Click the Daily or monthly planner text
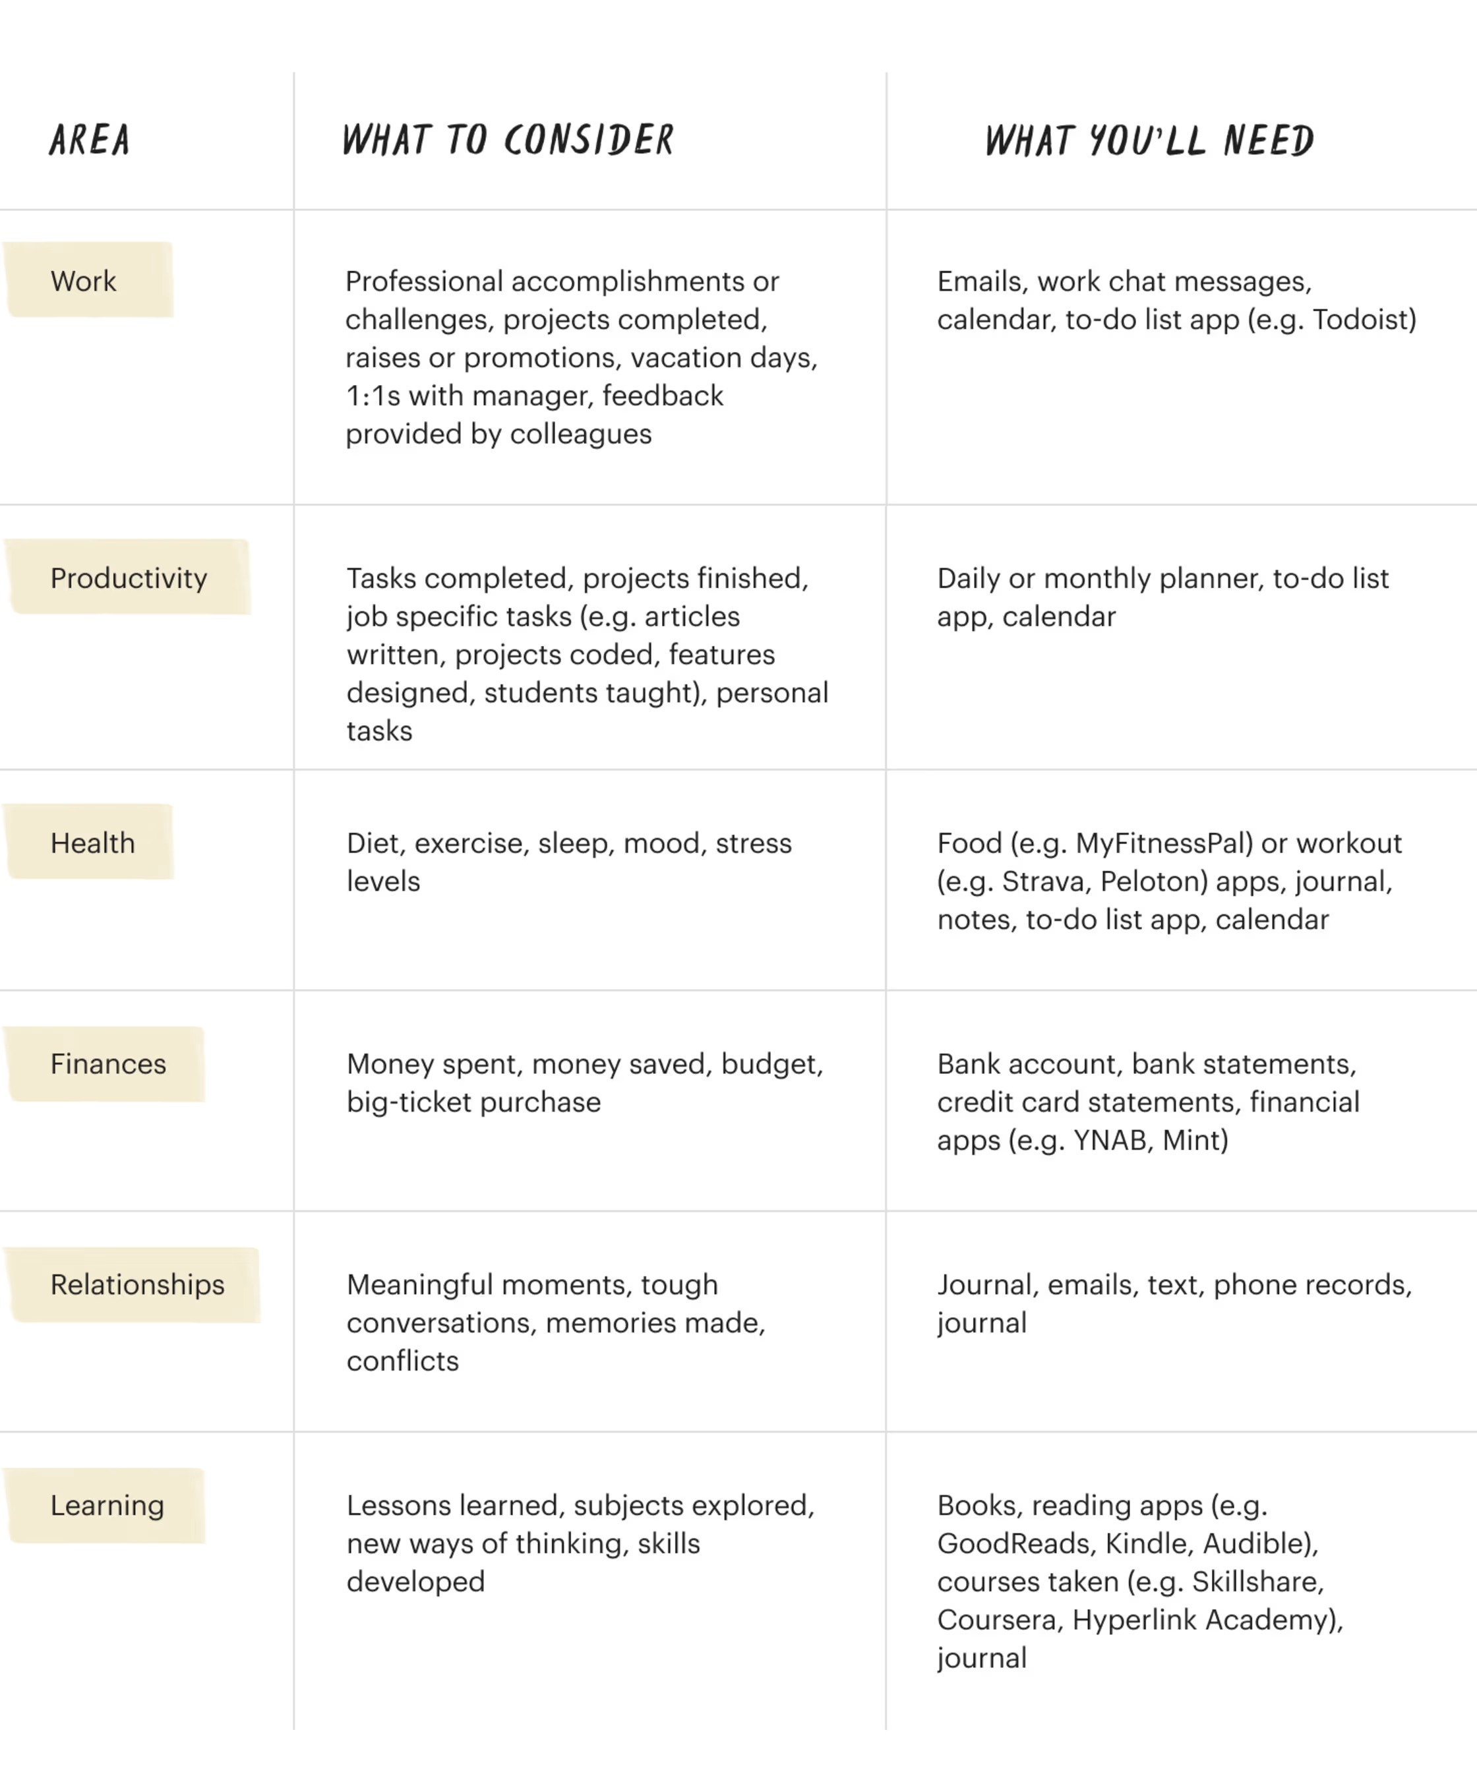 pyautogui.click(x=1162, y=597)
